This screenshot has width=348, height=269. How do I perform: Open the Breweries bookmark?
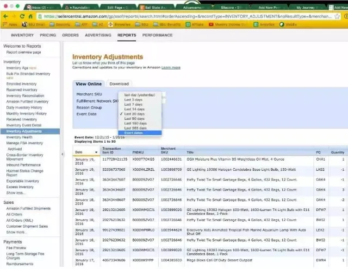pyautogui.click(x=119, y=24)
